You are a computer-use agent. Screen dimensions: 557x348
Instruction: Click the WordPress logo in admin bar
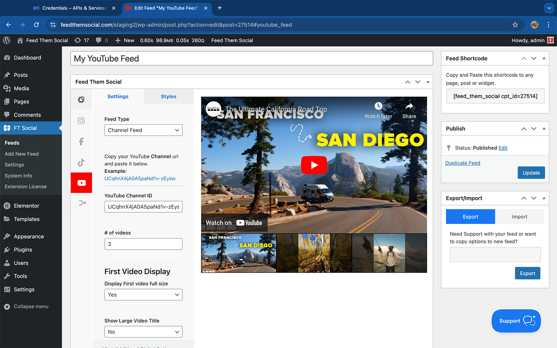(7, 40)
